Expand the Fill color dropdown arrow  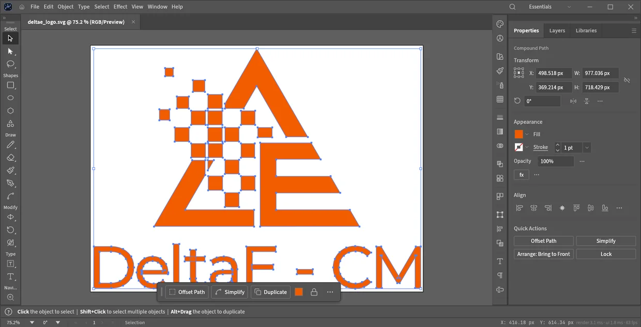click(x=527, y=134)
